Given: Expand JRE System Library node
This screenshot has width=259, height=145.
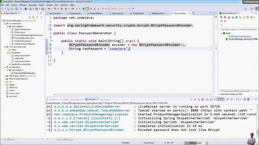Looking at the screenshot, I should click(x=5, y=76).
